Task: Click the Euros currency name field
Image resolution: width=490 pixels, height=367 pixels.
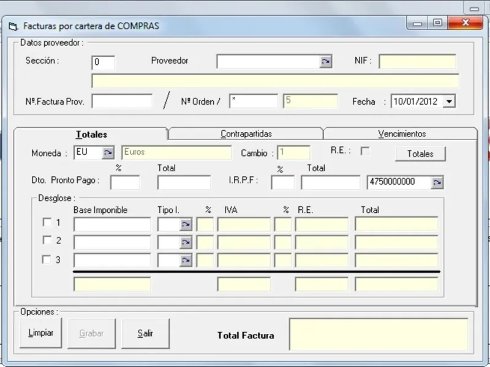Action: point(176,152)
